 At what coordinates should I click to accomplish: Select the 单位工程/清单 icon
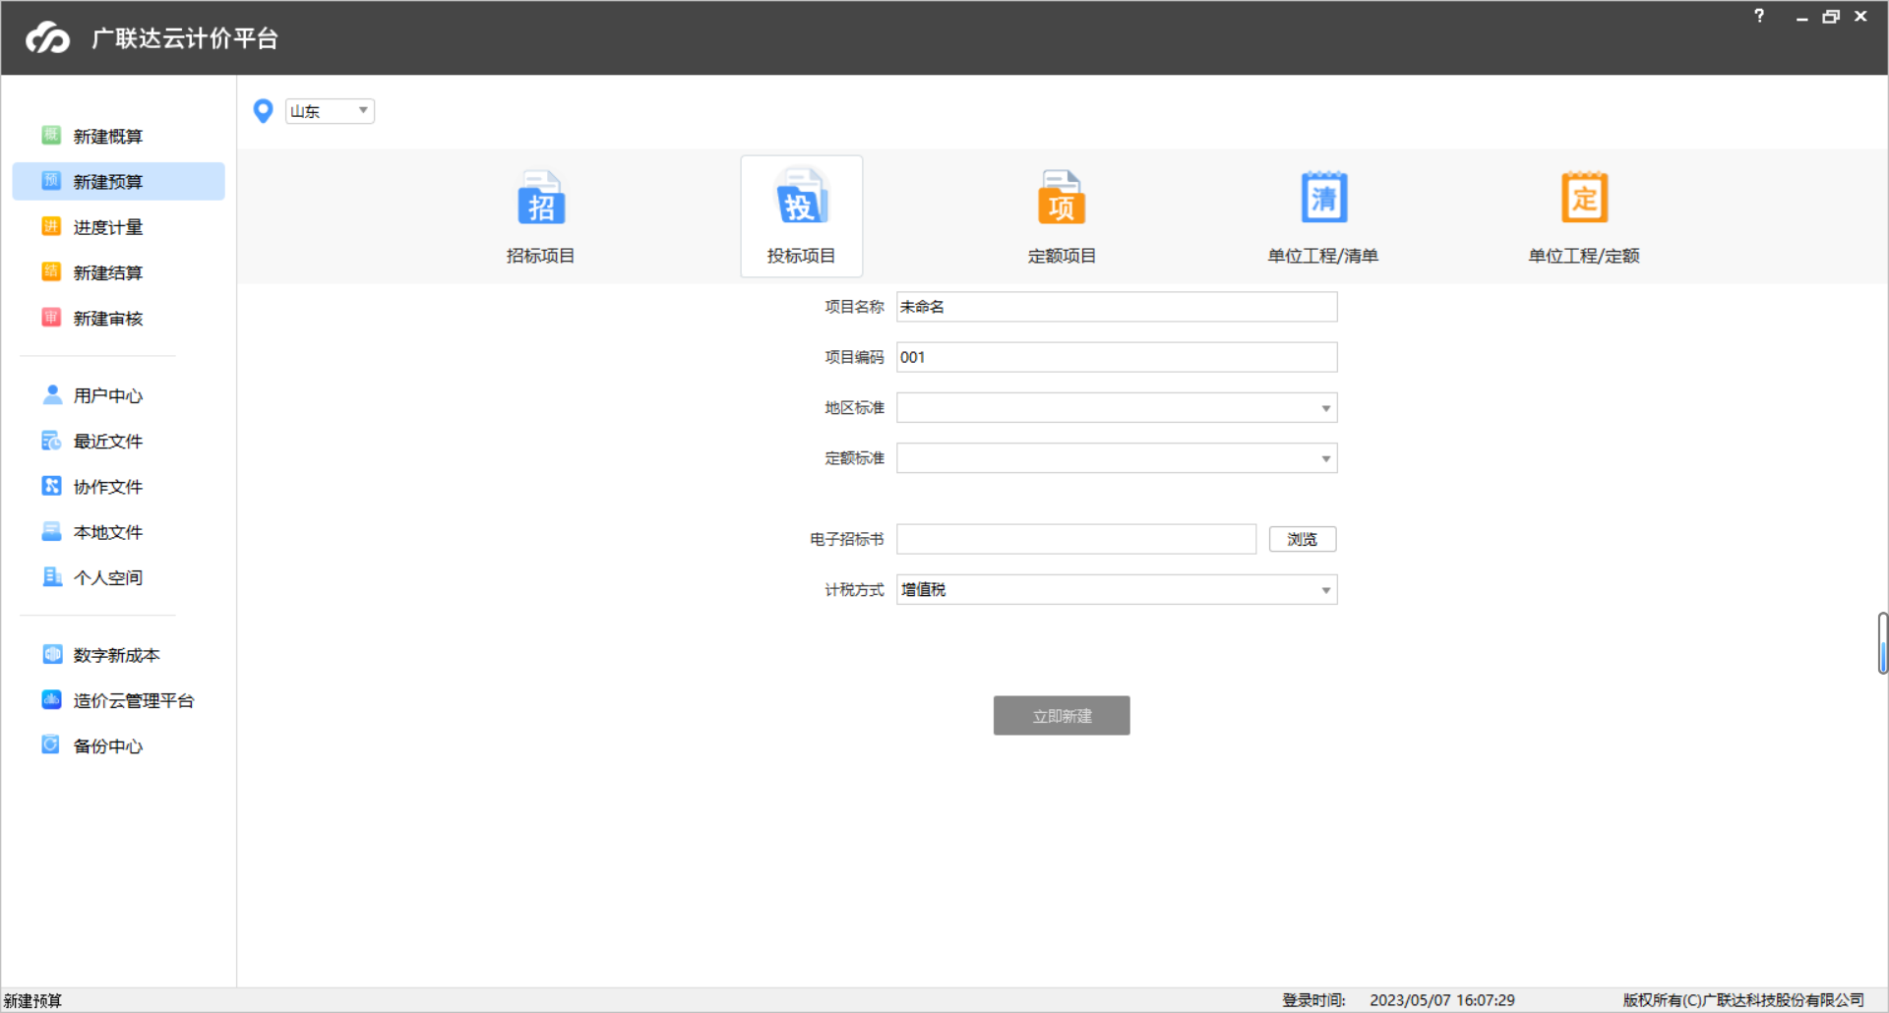[1323, 198]
